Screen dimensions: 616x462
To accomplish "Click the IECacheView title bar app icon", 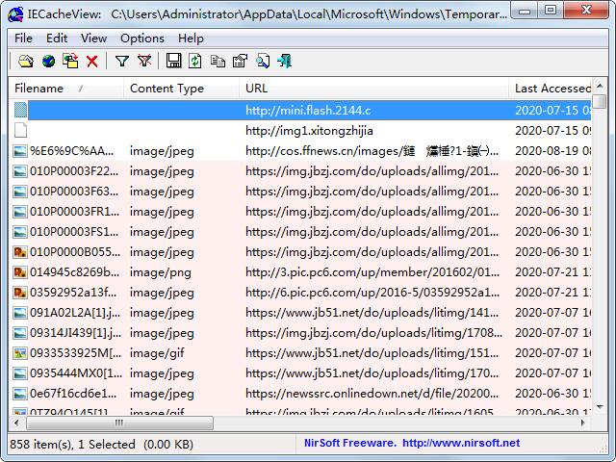I will click(15, 14).
